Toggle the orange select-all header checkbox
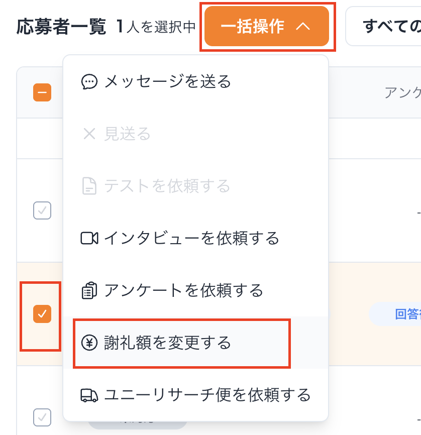The width and height of the screenshot is (421, 435). (x=42, y=92)
